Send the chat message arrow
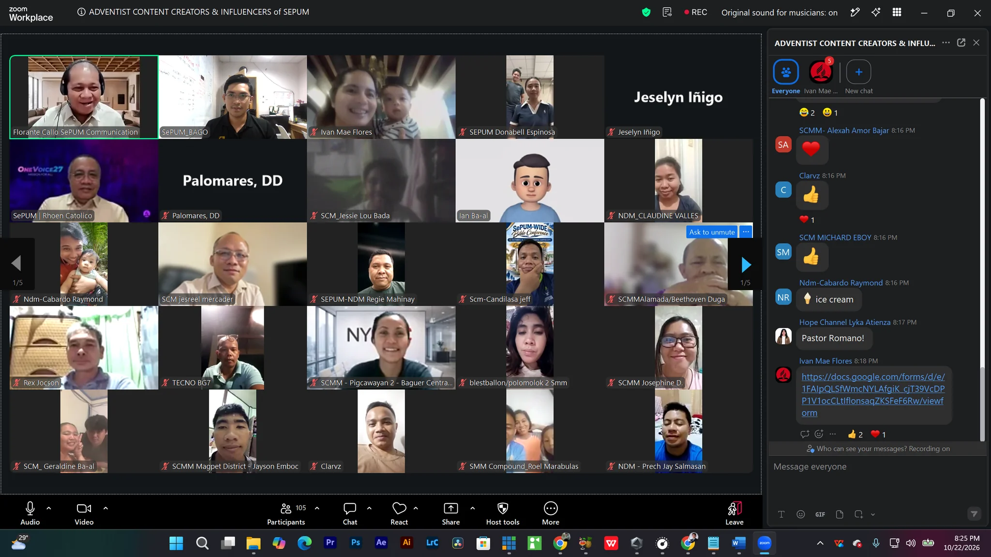The height and width of the screenshot is (557, 991). [x=974, y=513]
